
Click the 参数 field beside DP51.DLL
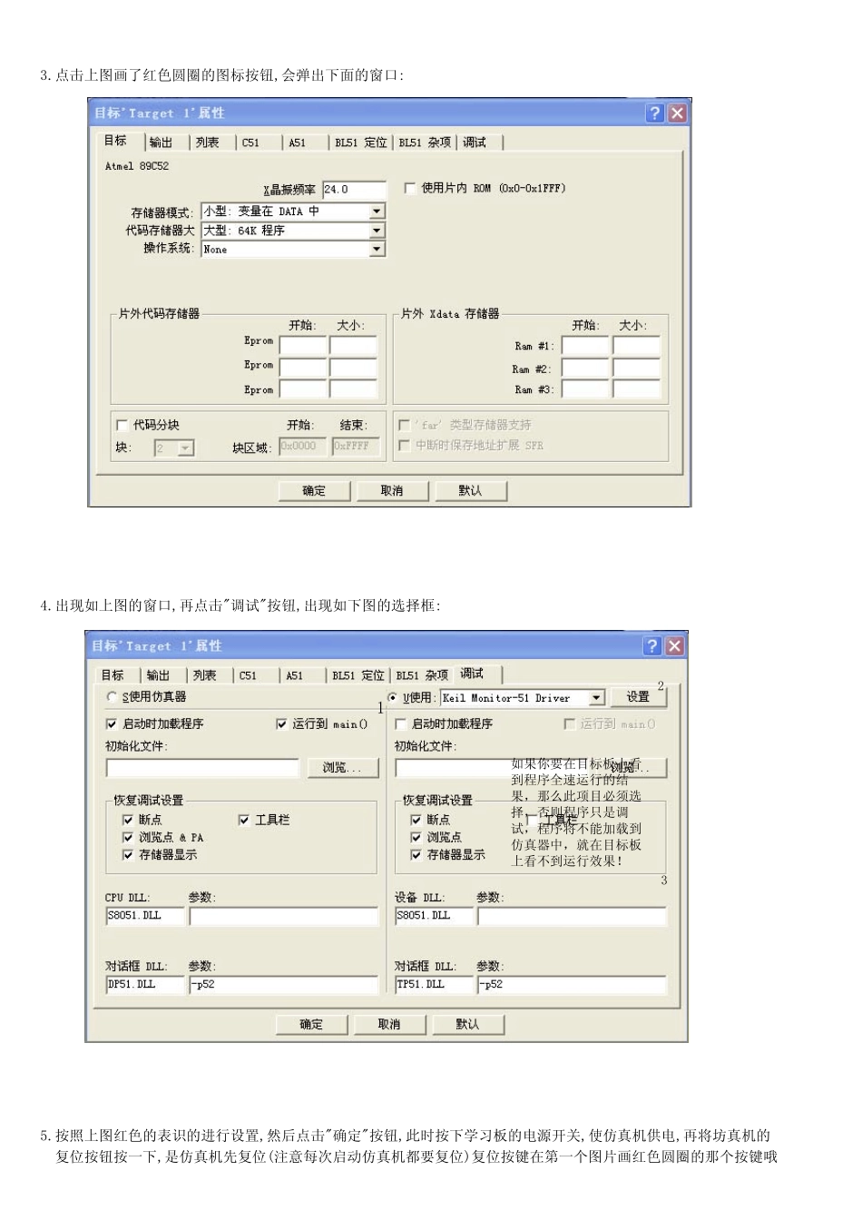(x=283, y=985)
